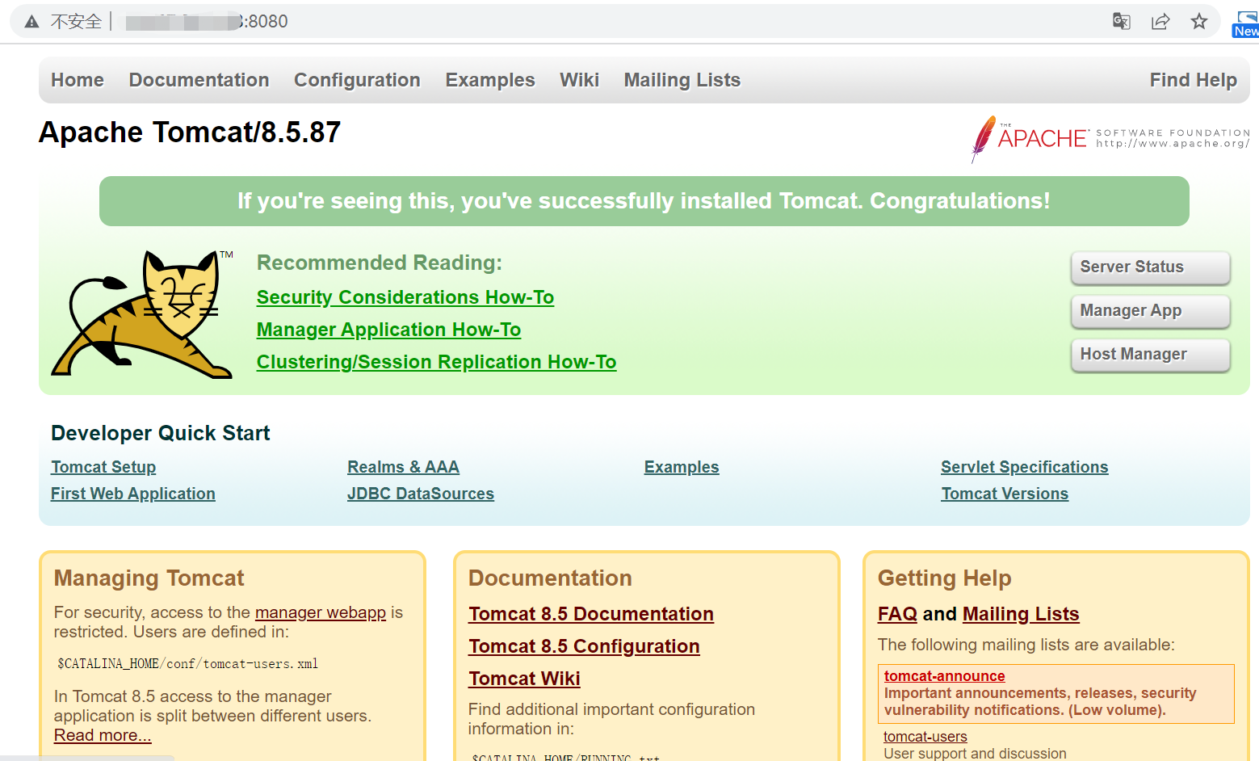This screenshot has width=1259, height=761.
Task: Open the JDBC DataSources link
Action: [421, 494]
